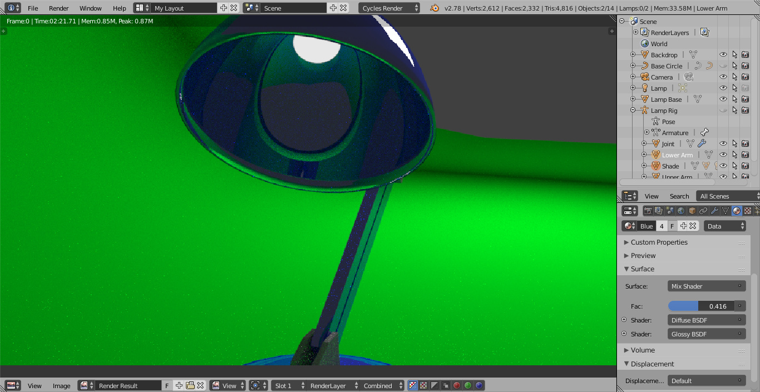Open the Combined render pass dropdown
Image resolution: width=760 pixels, height=392 pixels.
pos(382,385)
